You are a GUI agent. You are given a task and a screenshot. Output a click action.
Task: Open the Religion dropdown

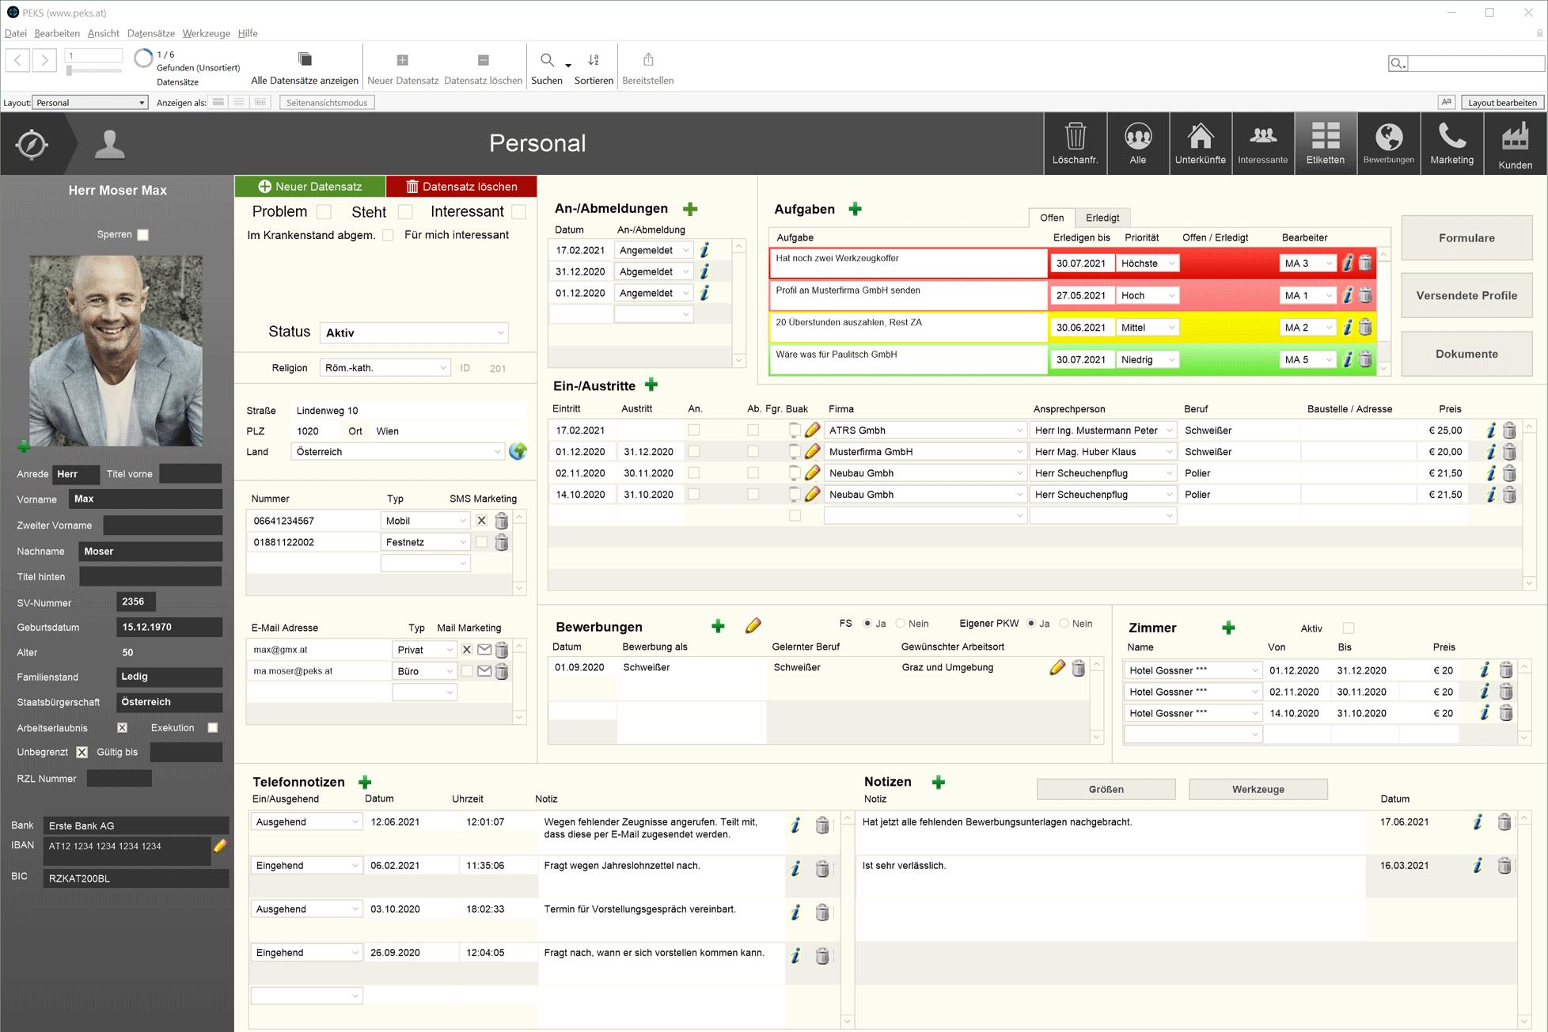442,368
